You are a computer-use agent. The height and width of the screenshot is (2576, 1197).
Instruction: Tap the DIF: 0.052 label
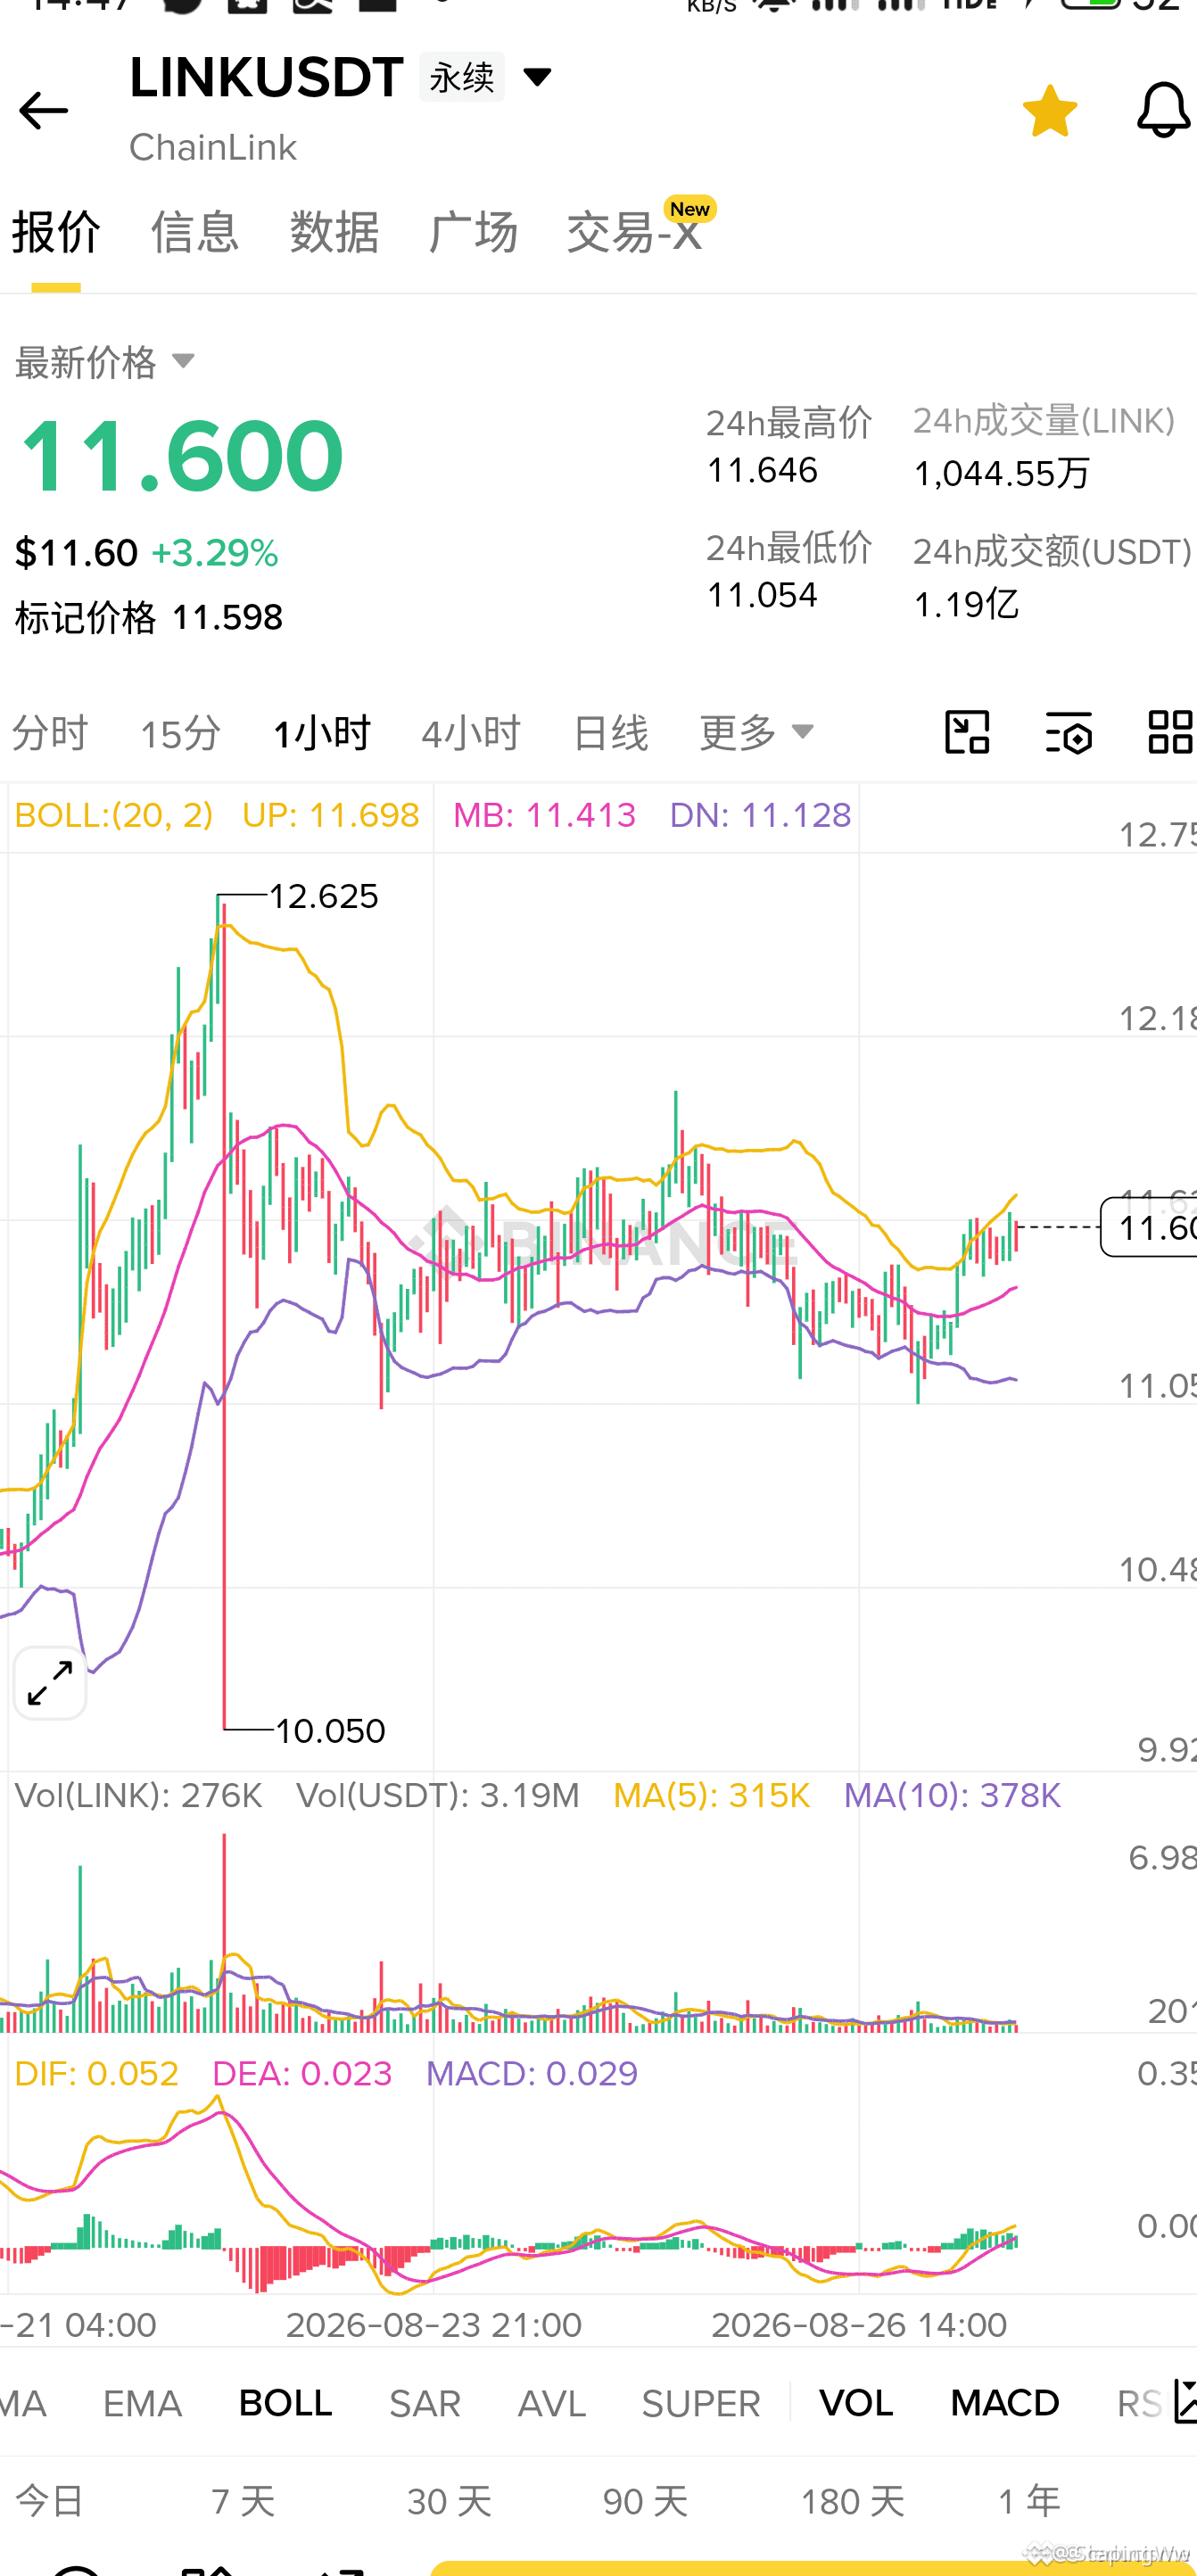point(97,2073)
